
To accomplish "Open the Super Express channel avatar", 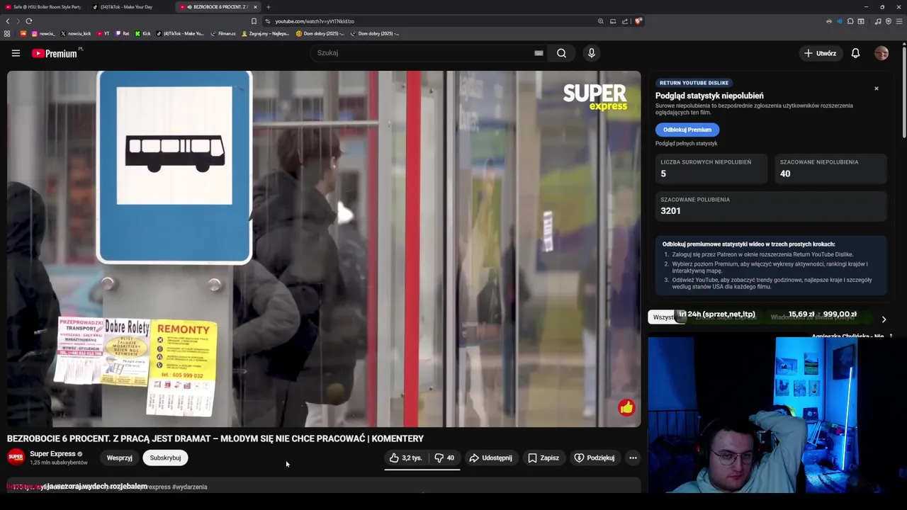I will 16,458.
